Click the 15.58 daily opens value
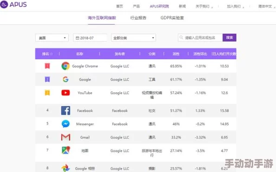 [x=224, y=111]
